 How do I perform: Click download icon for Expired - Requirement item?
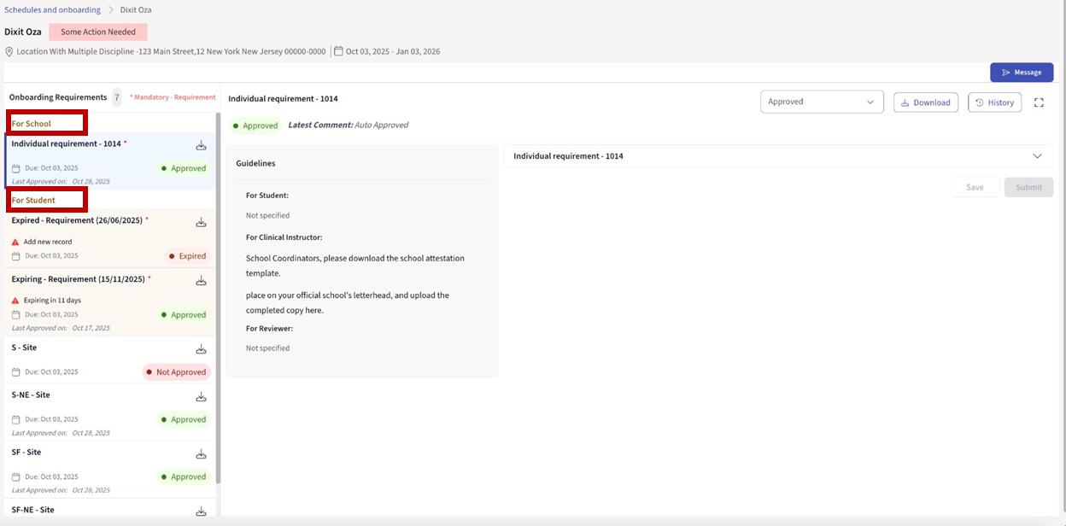click(x=201, y=222)
